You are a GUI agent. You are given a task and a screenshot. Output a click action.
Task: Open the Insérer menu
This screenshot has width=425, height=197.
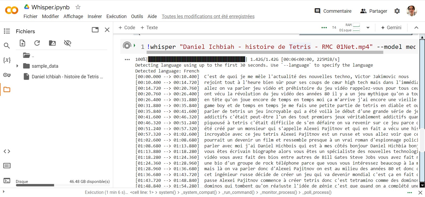pyautogui.click(x=95, y=16)
